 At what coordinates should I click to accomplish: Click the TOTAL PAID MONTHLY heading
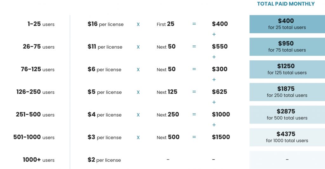coord(286,4)
